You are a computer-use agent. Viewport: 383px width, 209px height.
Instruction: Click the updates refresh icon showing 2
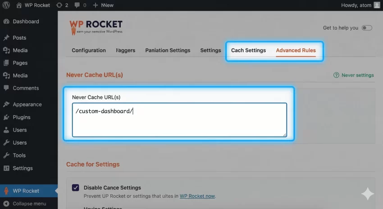(x=59, y=5)
